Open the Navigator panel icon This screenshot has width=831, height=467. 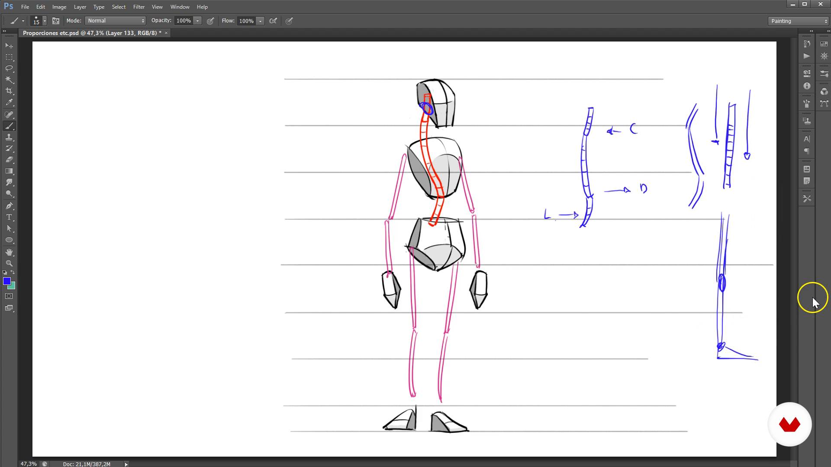(x=824, y=56)
